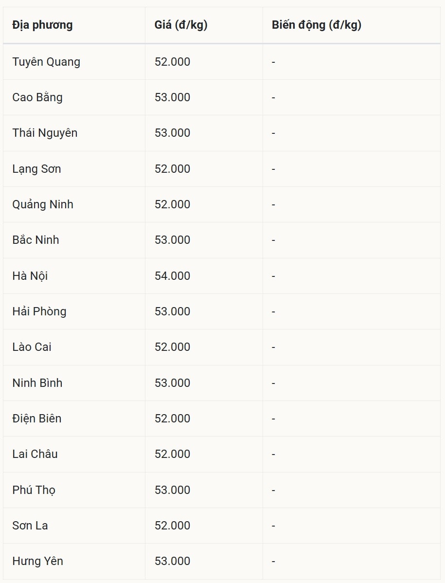Click the Cao Bằng location cell
Screen dimensions: 445x583
37,97
